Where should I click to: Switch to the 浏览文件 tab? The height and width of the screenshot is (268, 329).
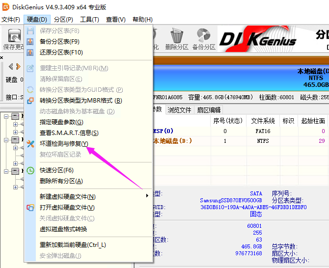[x=179, y=110]
